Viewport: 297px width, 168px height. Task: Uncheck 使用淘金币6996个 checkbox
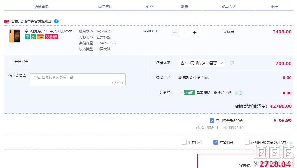pyautogui.click(x=212, y=121)
